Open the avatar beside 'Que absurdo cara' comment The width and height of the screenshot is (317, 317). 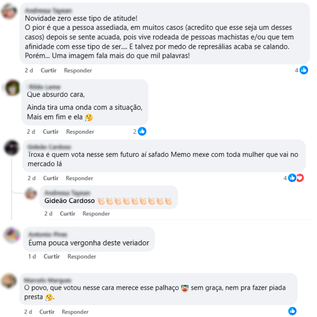point(12,87)
